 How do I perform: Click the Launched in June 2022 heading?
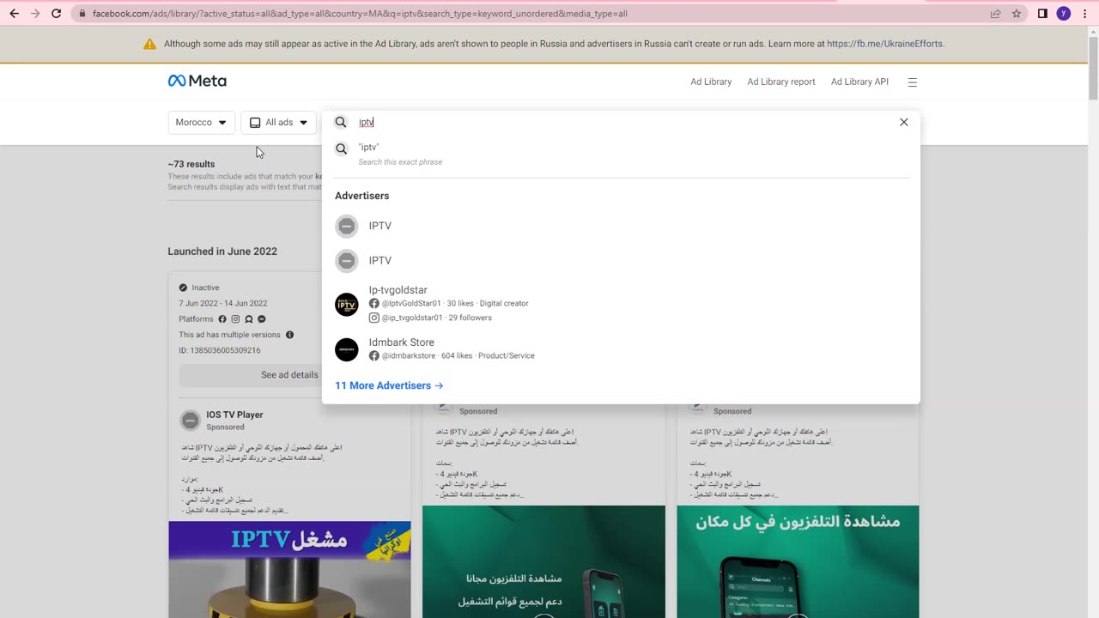click(x=222, y=251)
